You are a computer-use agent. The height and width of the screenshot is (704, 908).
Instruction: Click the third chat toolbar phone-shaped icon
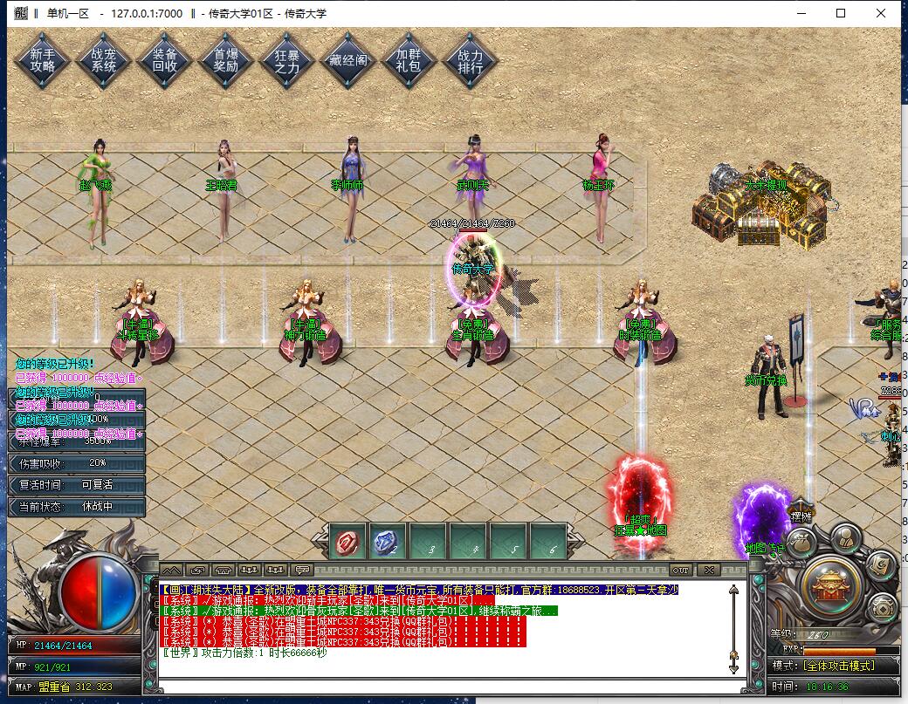[x=224, y=571]
